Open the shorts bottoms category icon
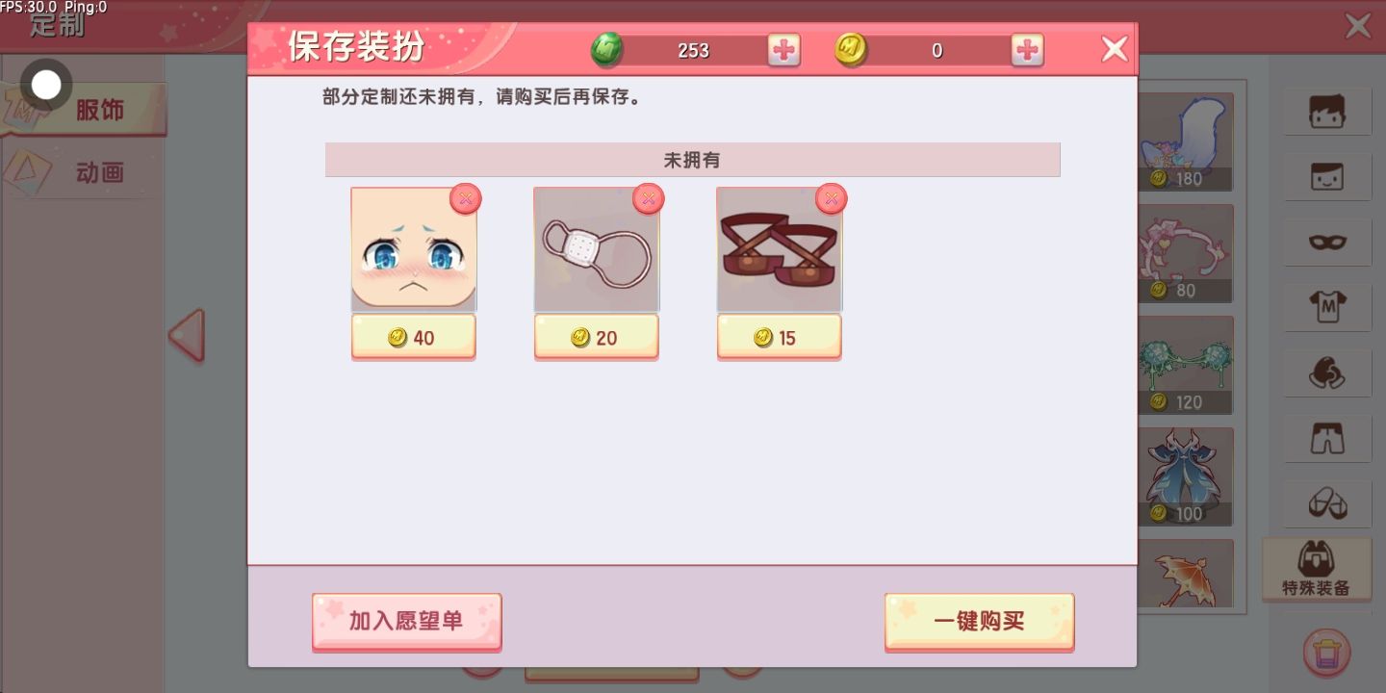Viewport: 1386px width, 693px height. (x=1327, y=438)
